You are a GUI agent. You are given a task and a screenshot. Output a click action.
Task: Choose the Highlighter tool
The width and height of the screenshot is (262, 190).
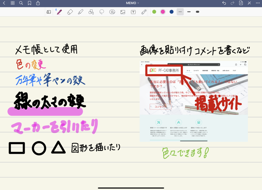click(81, 12)
